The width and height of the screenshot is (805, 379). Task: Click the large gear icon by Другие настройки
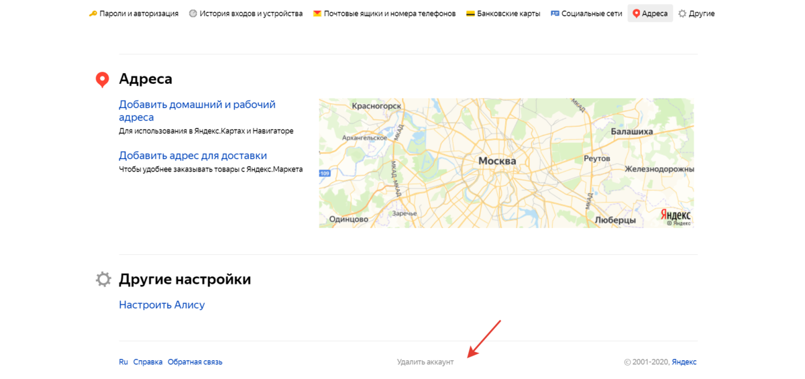[103, 279]
